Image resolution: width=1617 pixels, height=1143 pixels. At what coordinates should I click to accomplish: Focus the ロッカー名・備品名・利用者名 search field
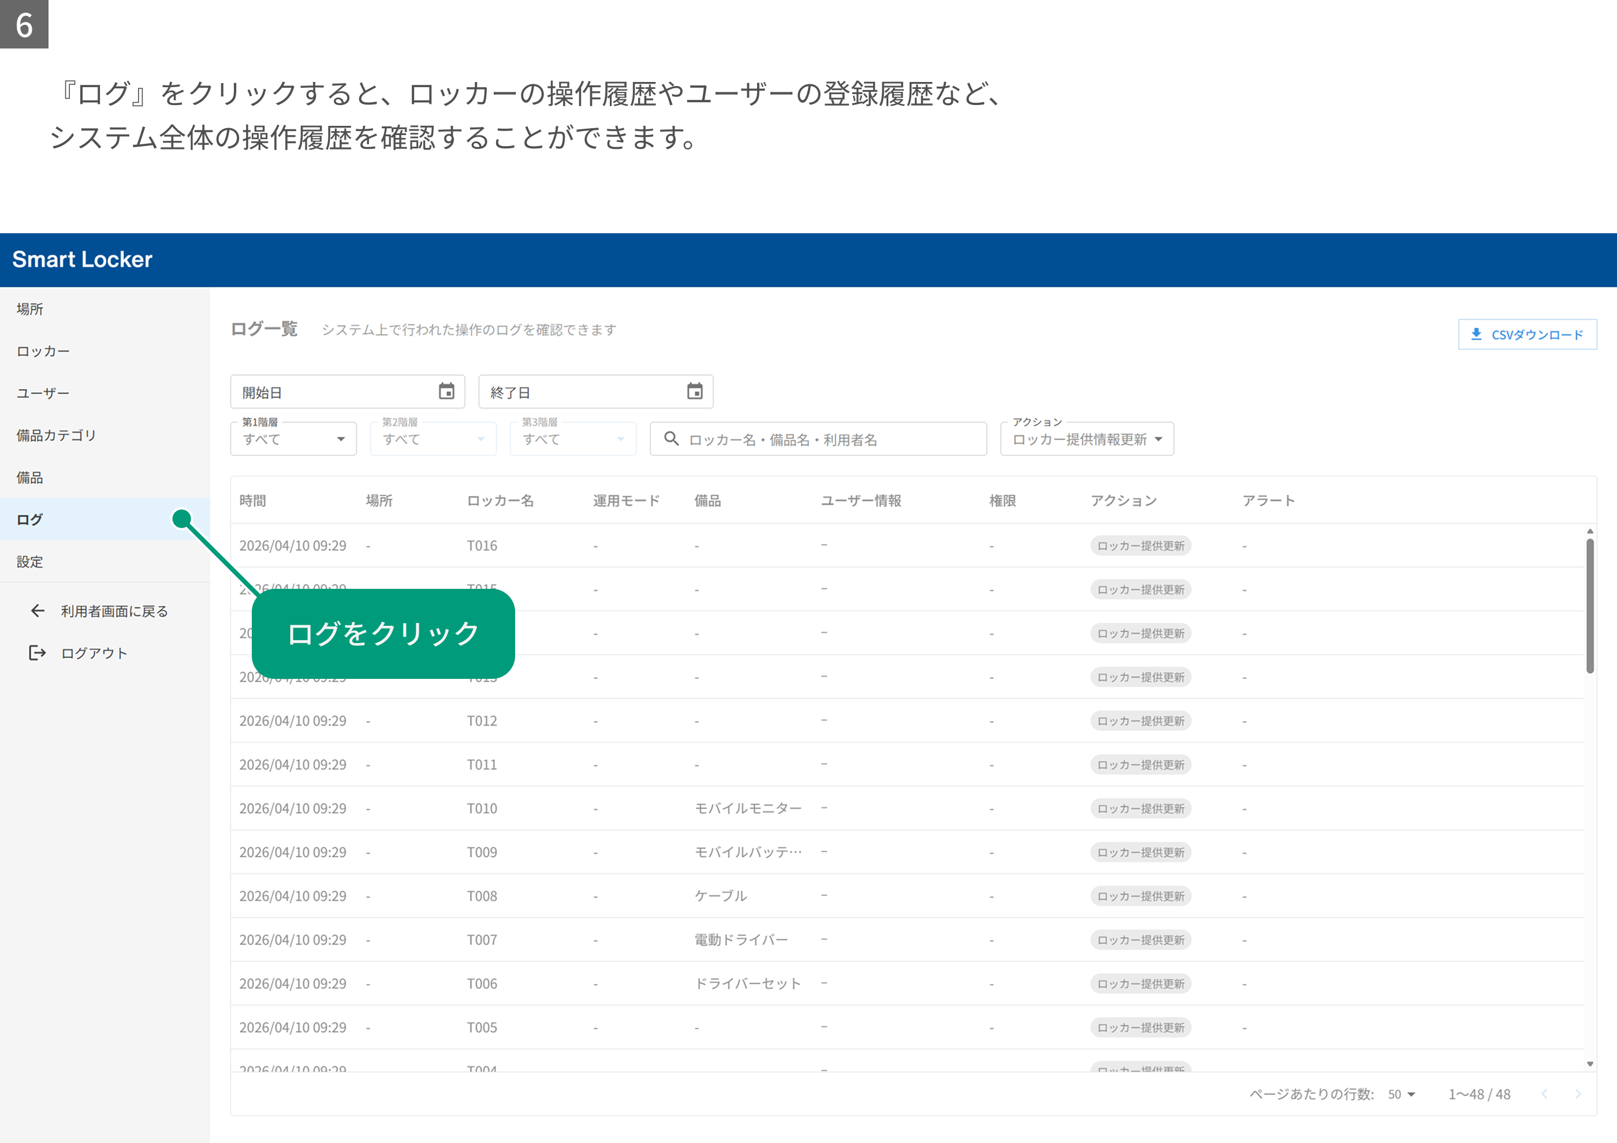pos(818,439)
